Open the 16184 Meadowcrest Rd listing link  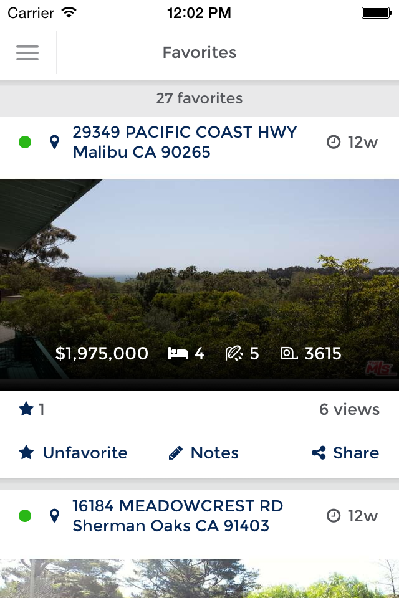[x=178, y=515]
